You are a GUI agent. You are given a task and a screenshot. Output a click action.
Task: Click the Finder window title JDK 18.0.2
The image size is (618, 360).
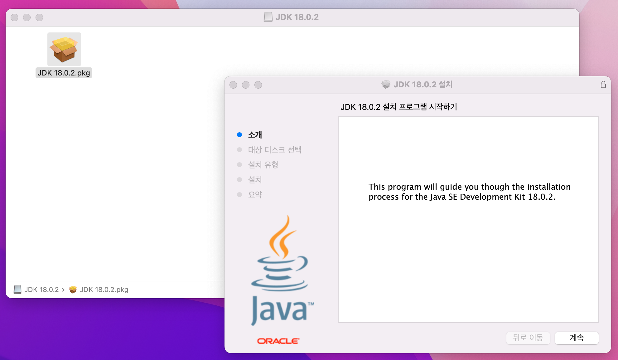(297, 17)
